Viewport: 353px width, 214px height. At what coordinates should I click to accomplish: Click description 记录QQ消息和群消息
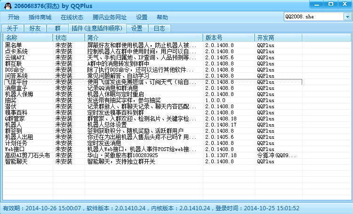click(112, 88)
